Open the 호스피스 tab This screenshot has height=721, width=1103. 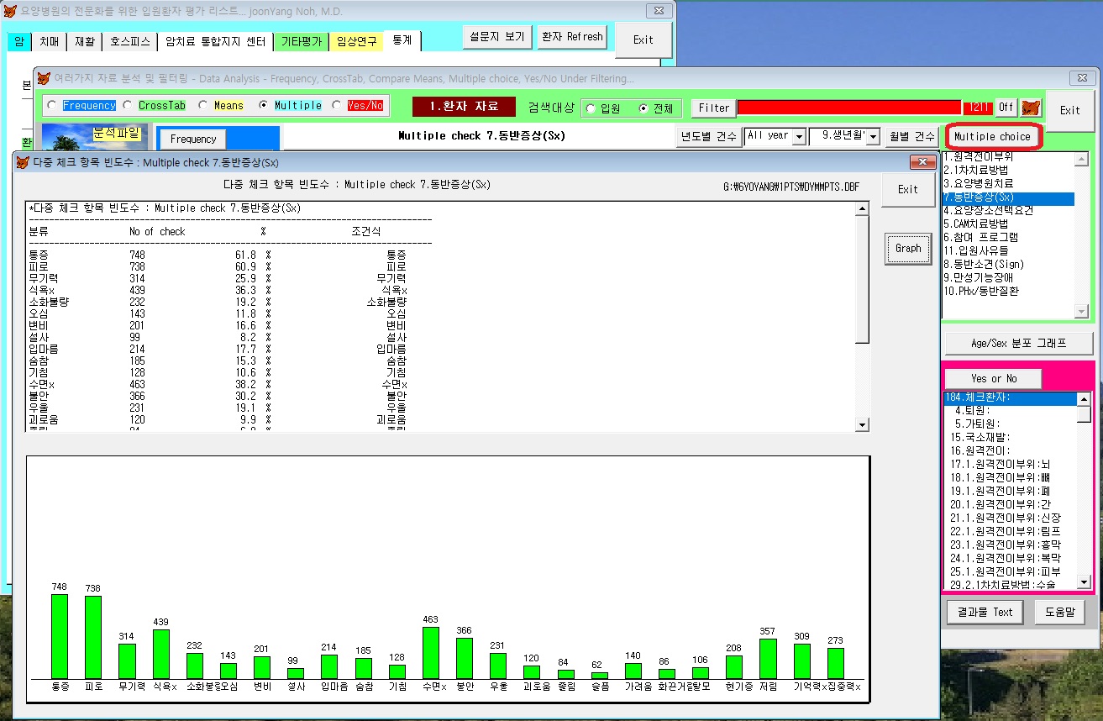(x=131, y=41)
